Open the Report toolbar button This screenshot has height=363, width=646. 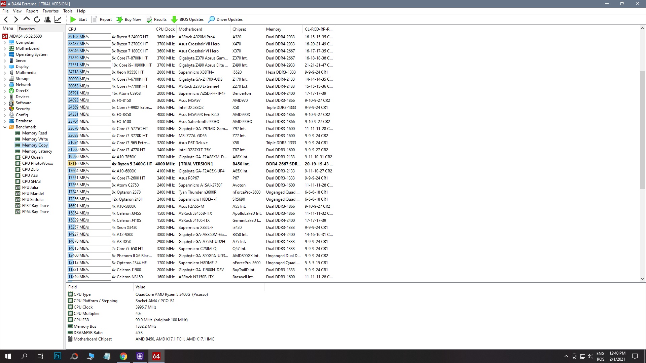(x=102, y=19)
